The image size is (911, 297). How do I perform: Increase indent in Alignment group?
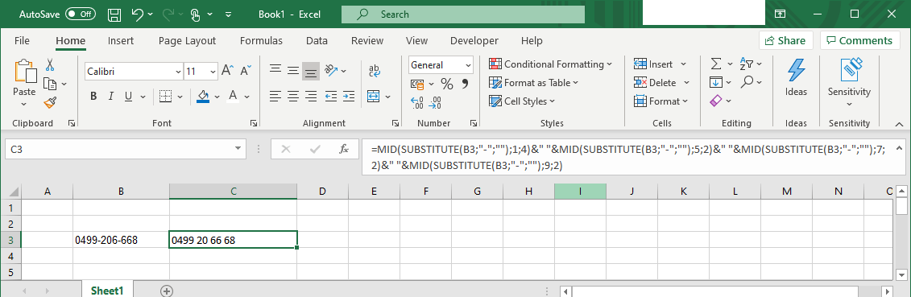(x=349, y=97)
